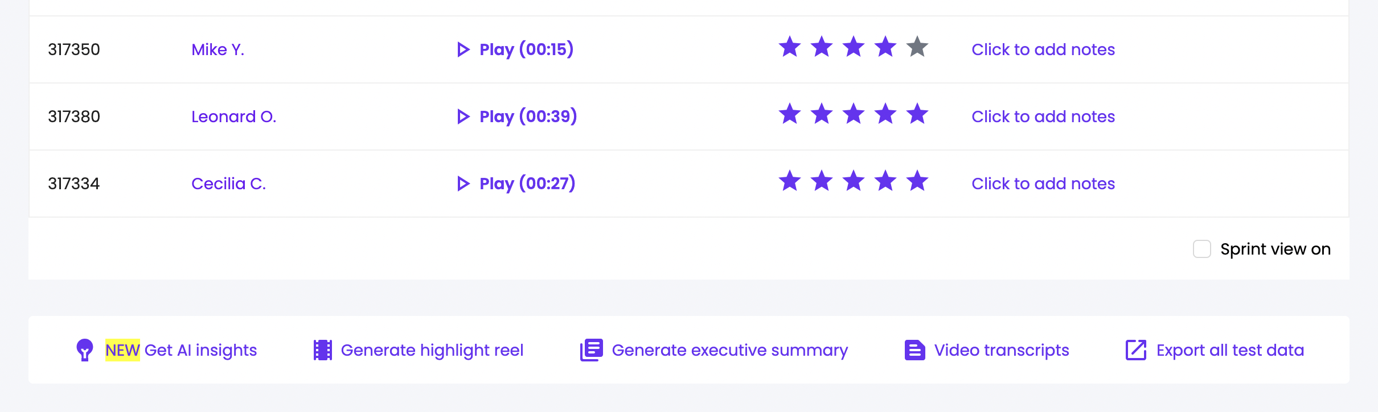
Task: Open Cecilia C.'s tester profile link
Action: tap(228, 184)
